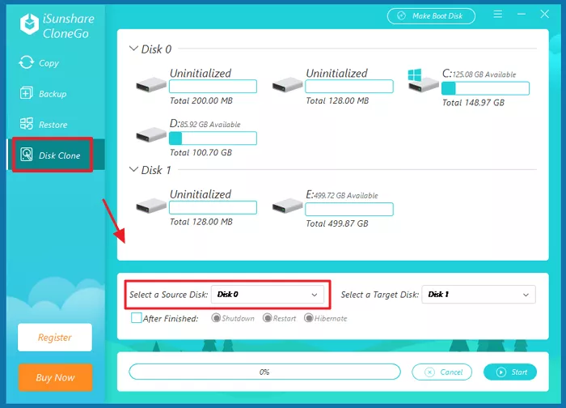Viewport: 566px width, 408px height.
Task: Enable the After Finished checkbox
Action: [x=137, y=317]
